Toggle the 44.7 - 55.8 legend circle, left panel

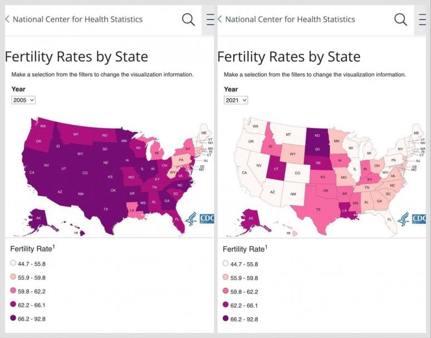[x=13, y=264]
